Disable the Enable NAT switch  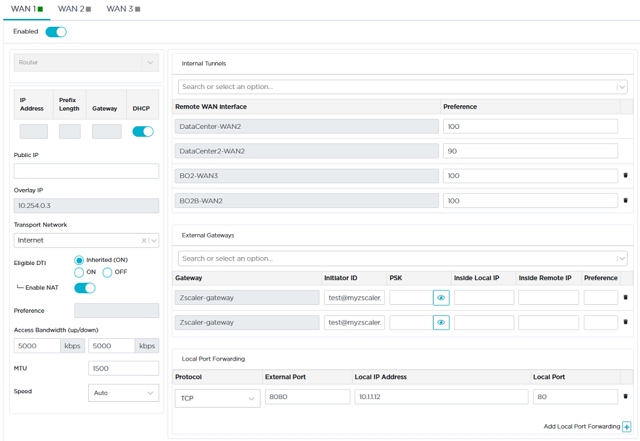pos(85,289)
